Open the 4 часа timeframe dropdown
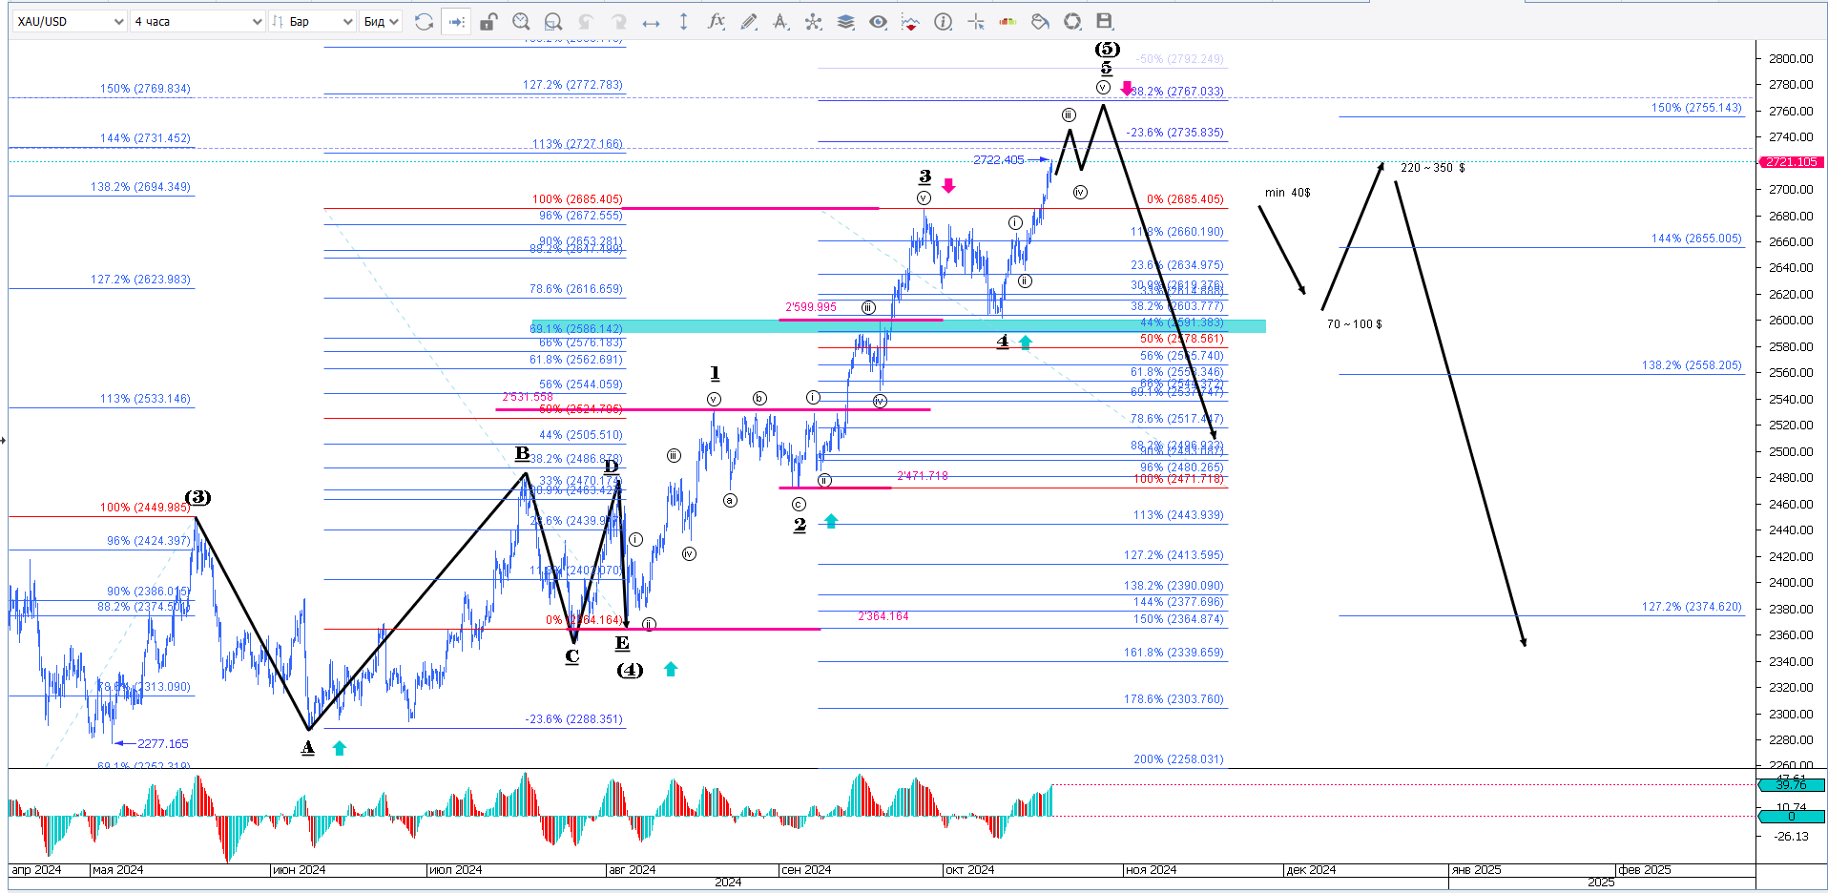 point(197,21)
